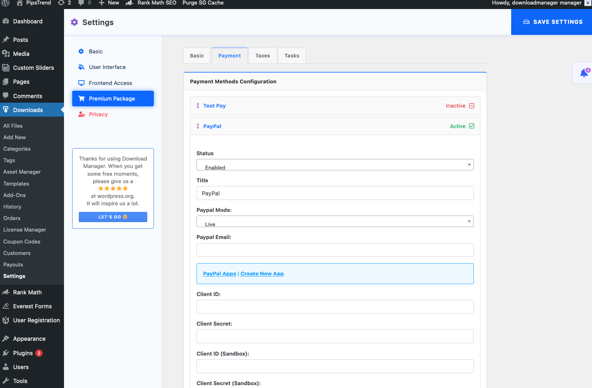Open the License Manager link

(x=25, y=230)
